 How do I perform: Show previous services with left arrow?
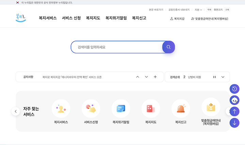click(x=16, y=111)
